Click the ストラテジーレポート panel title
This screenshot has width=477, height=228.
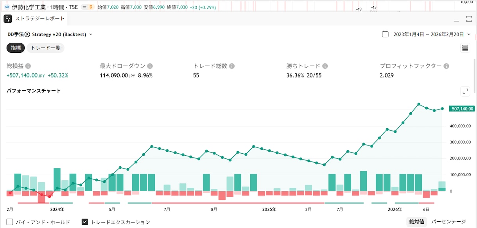tap(40, 19)
